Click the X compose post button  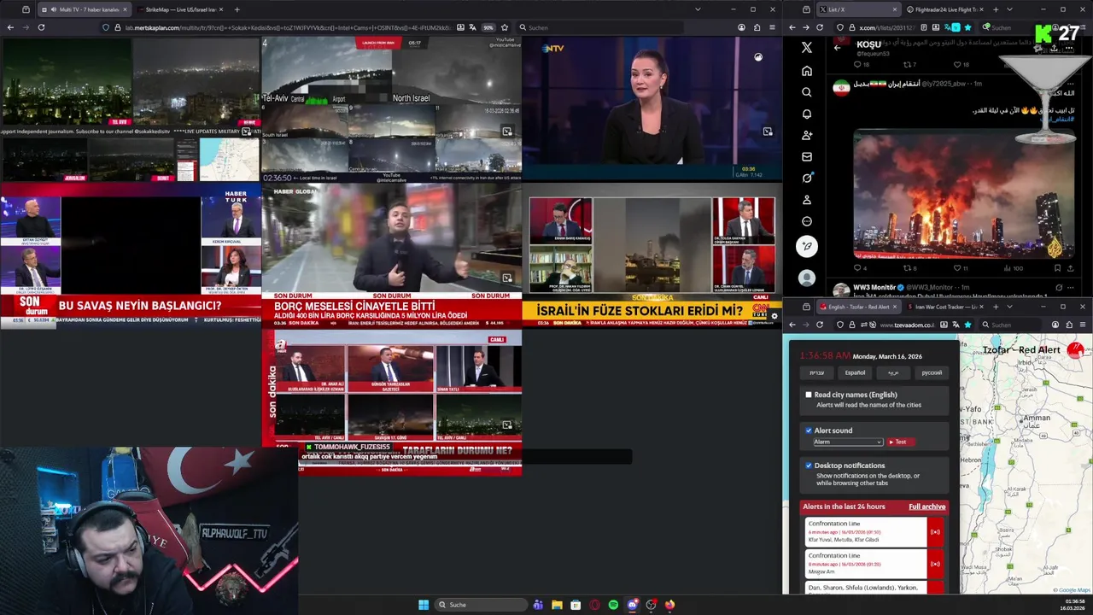pos(807,247)
